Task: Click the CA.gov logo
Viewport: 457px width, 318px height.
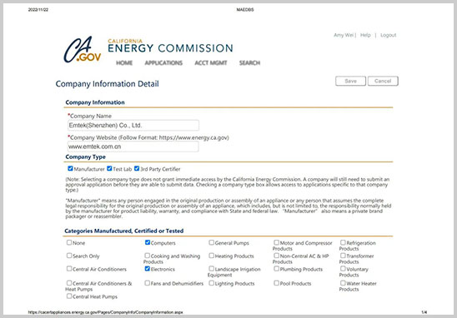Action: click(x=83, y=49)
